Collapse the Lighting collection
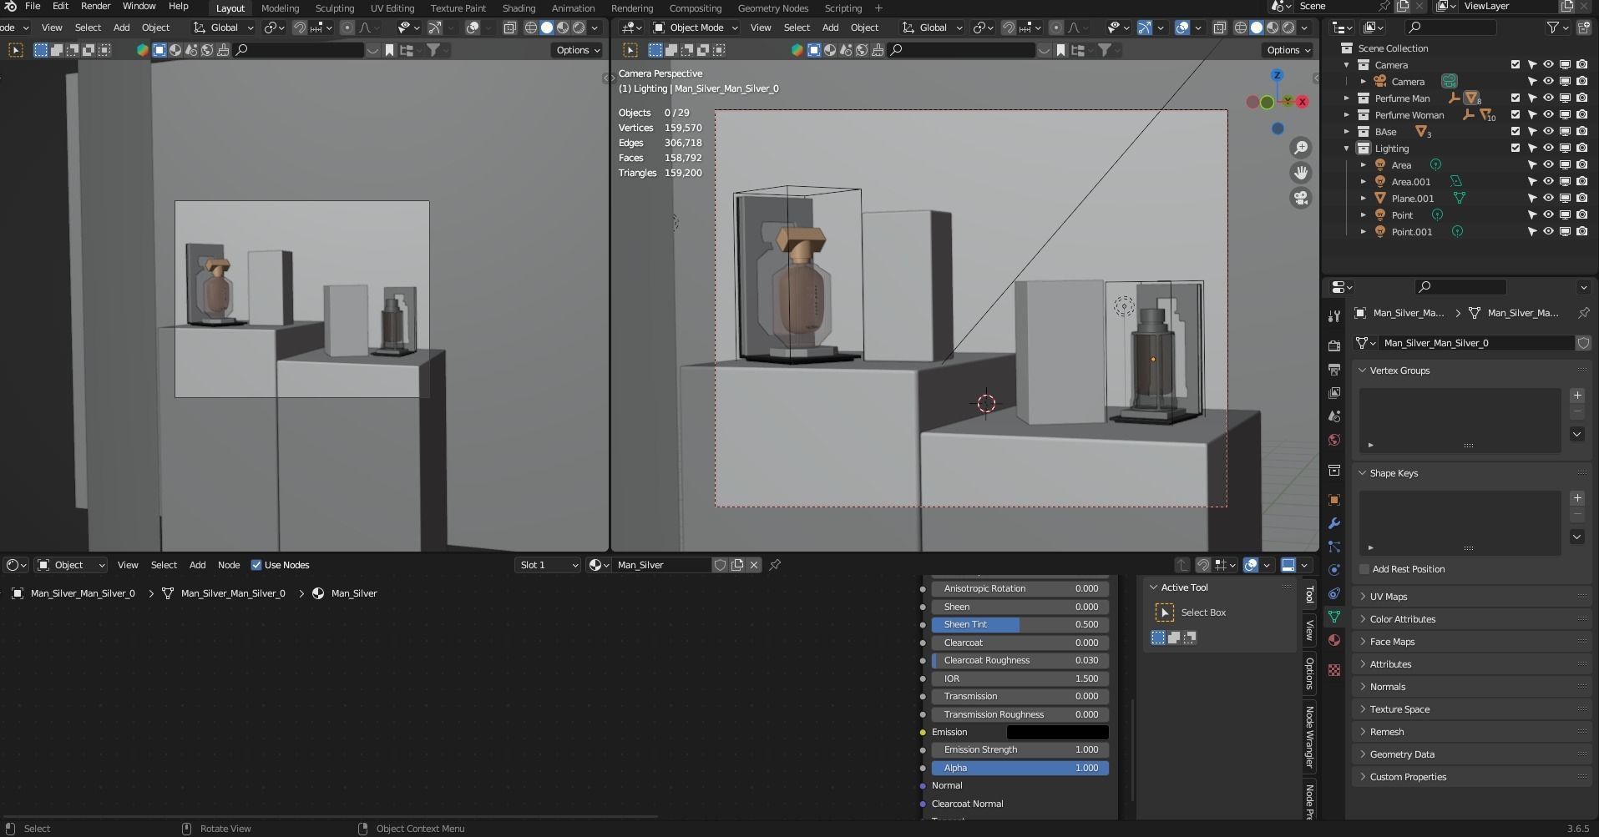 click(x=1346, y=149)
